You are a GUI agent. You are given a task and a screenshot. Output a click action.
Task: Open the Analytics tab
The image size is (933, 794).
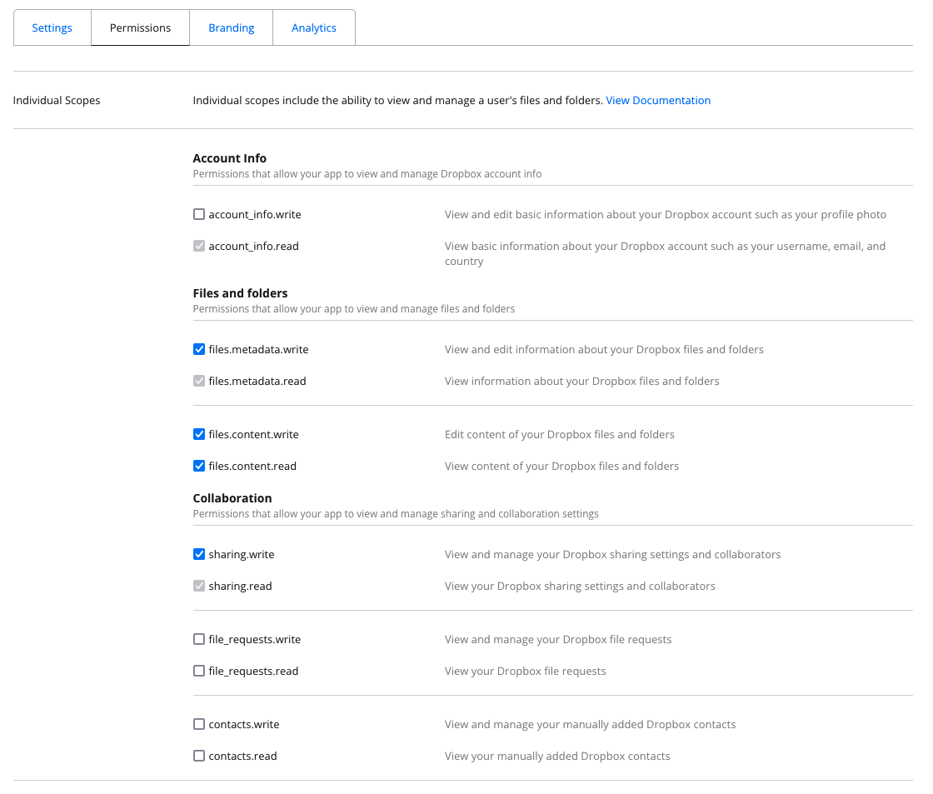coord(314,28)
